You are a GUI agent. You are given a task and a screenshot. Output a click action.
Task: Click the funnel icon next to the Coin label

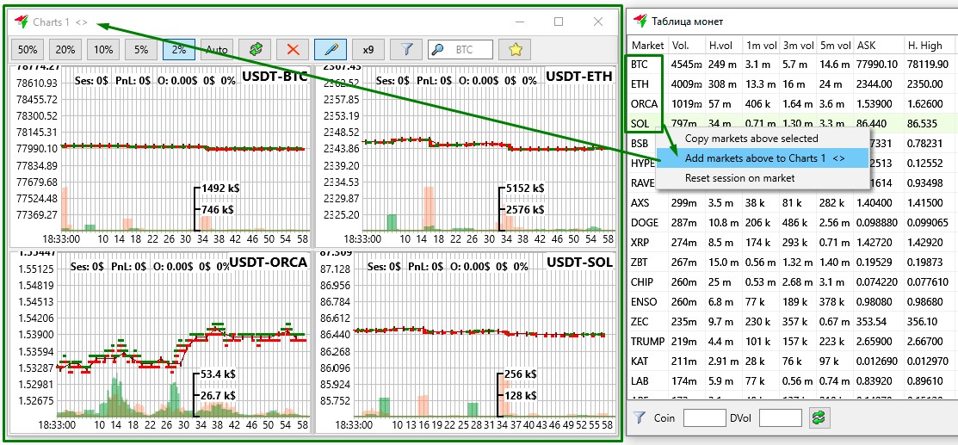(640, 417)
